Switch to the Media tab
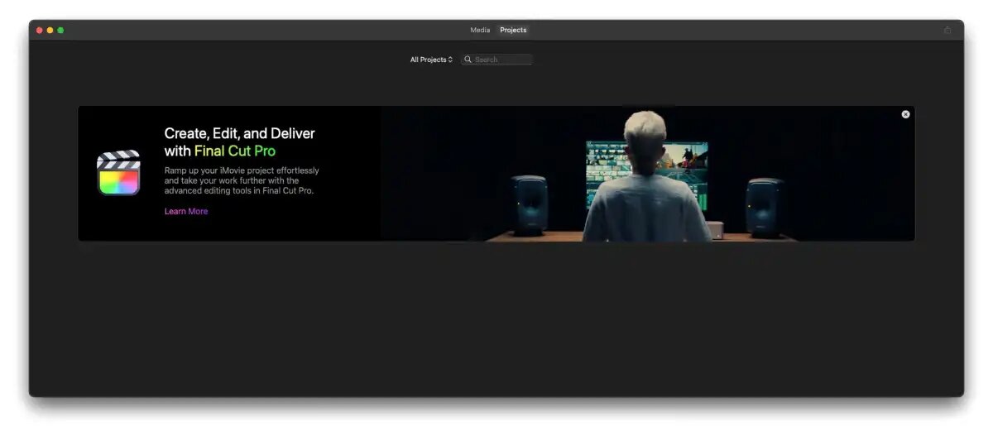This screenshot has width=993, height=436. click(480, 30)
